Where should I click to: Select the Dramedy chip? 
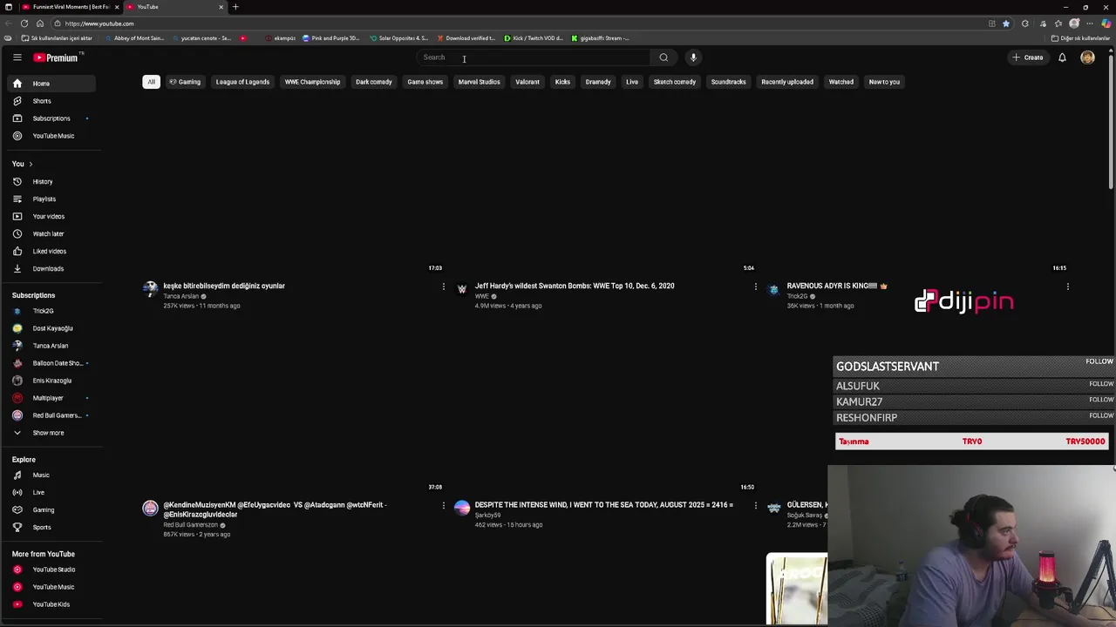coord(598,82)
